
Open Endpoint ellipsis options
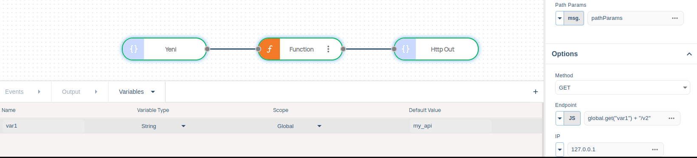(x=672, y=118)
